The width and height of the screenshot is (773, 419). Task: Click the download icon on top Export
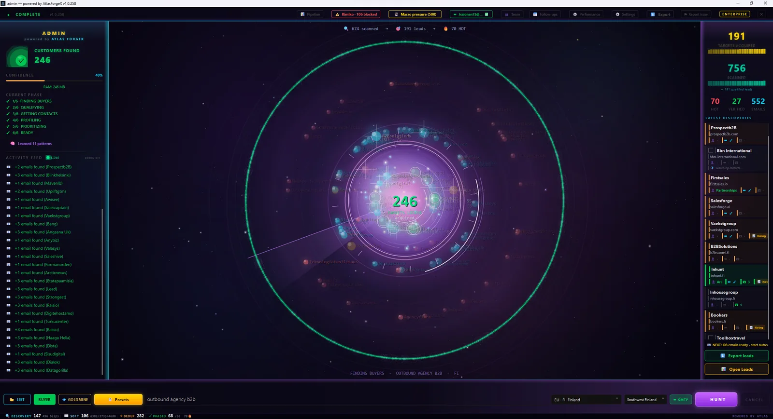653,14
